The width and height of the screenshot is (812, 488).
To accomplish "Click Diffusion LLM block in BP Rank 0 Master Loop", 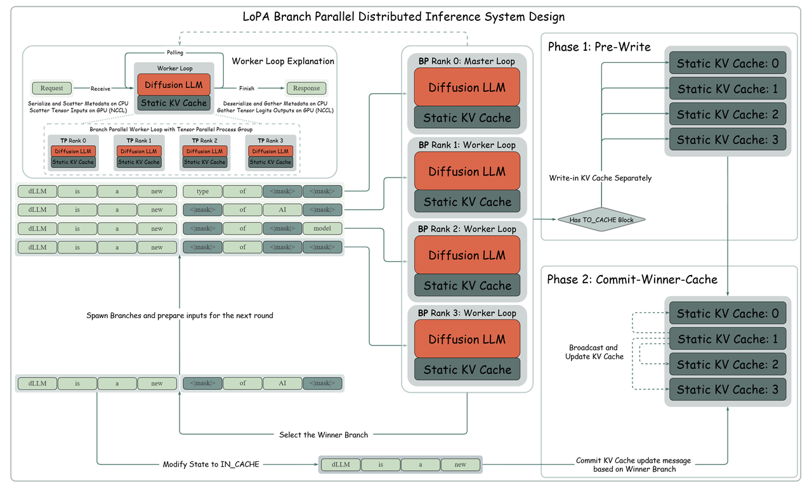I will coord(467,87).
